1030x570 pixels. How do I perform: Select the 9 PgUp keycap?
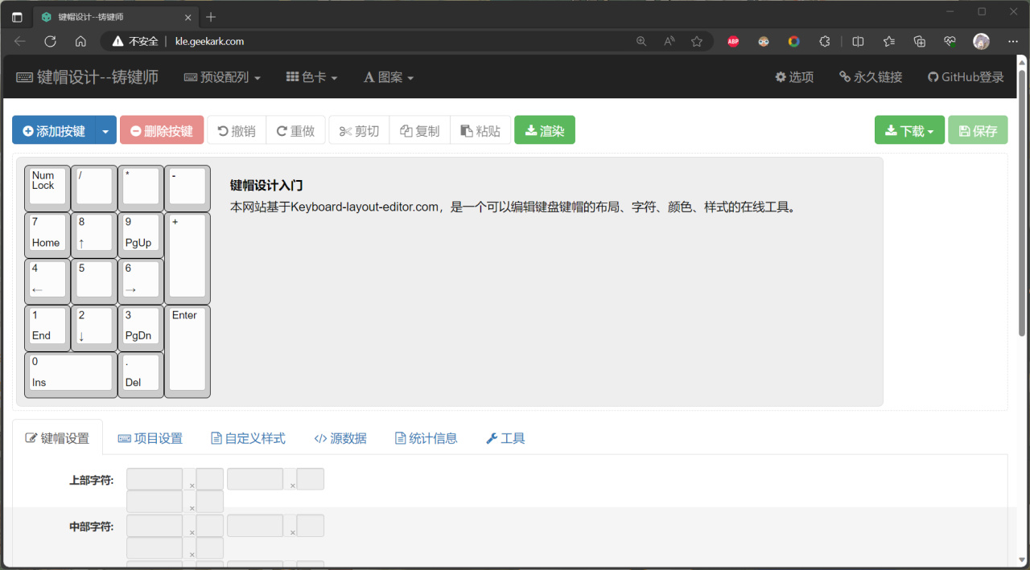click(141, 235)
